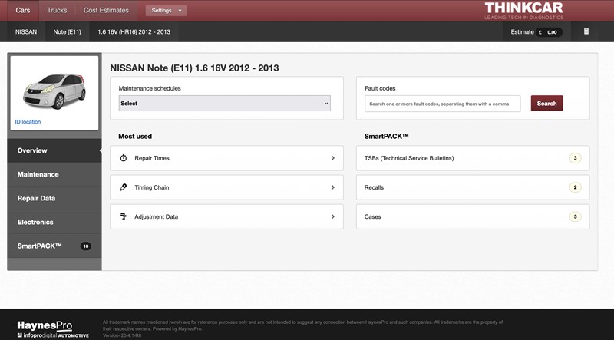Click the Recalls count badge
The width and height of the screenshot is (614, 340).
pos(575,187)
